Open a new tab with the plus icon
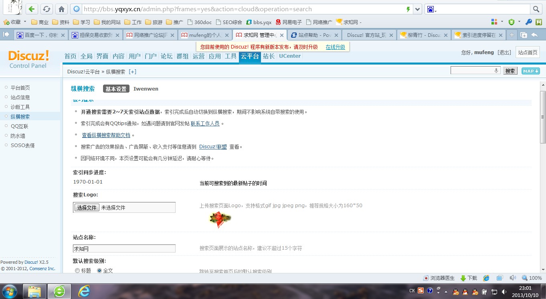The height and width of the screenshot is (299, 546). (512, 35)
